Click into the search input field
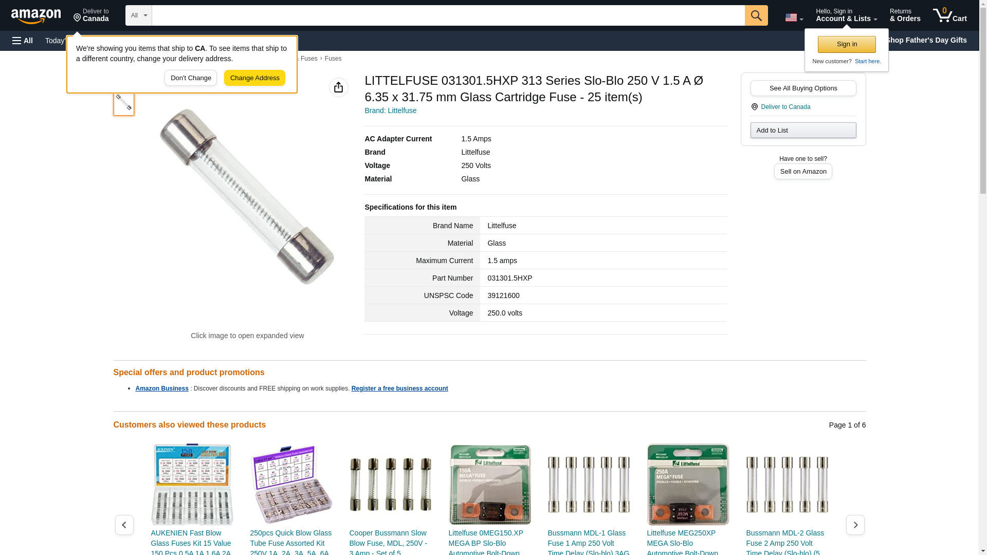The width and height of the screenshot is (987, 555). click(448, 15)
